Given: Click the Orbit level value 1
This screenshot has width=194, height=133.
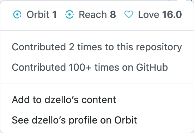Looking at the screenshot, I should point(54,14).
